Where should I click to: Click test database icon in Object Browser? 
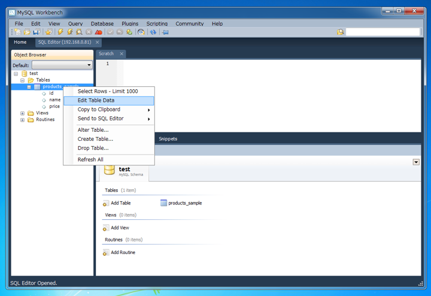[x=25, y=74]
